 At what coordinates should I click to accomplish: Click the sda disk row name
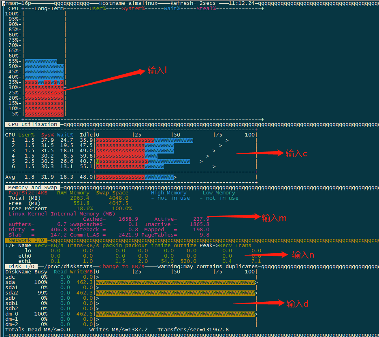coord(10,282)
